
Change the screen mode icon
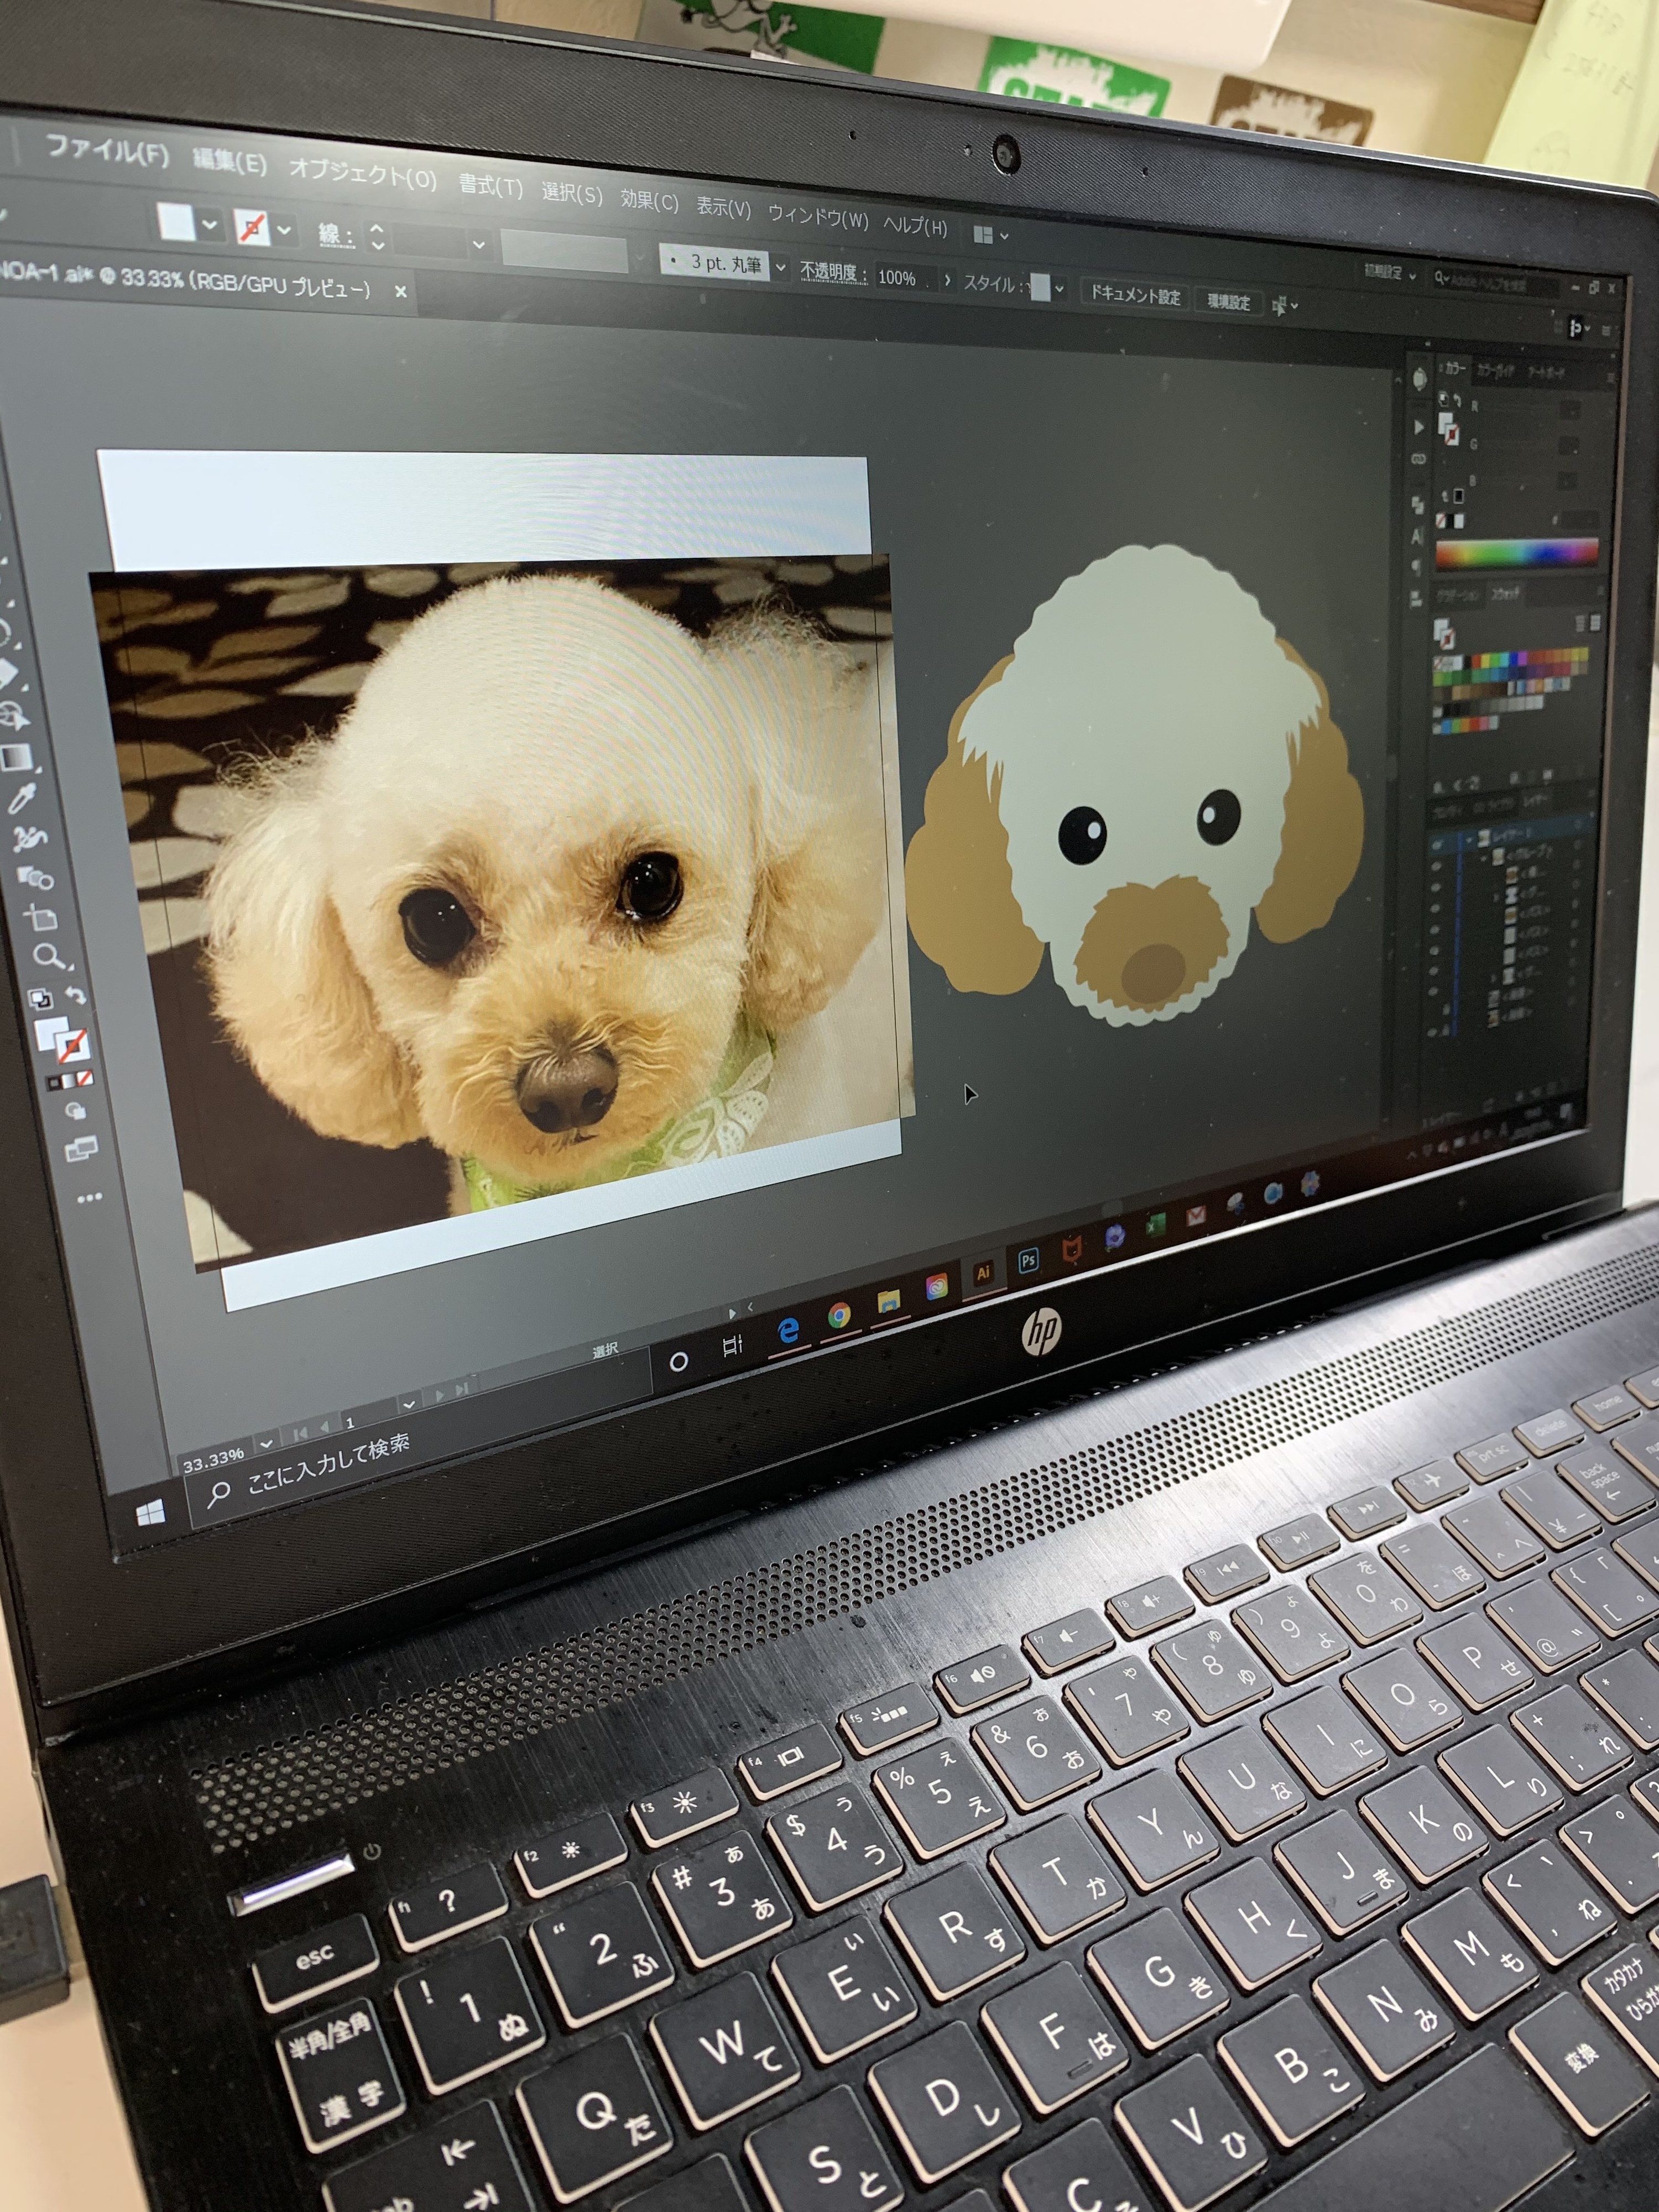[80, 1149]
